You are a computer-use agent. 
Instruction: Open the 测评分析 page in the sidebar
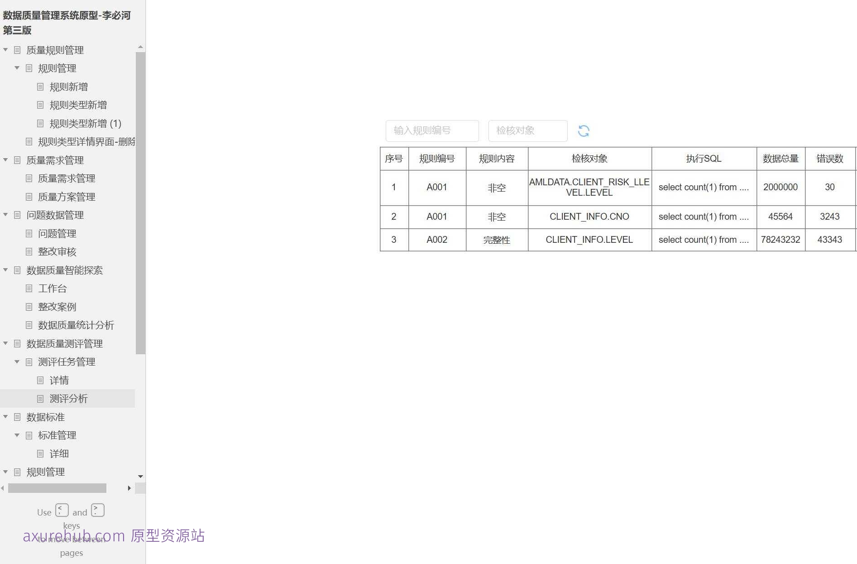(68, 398)
